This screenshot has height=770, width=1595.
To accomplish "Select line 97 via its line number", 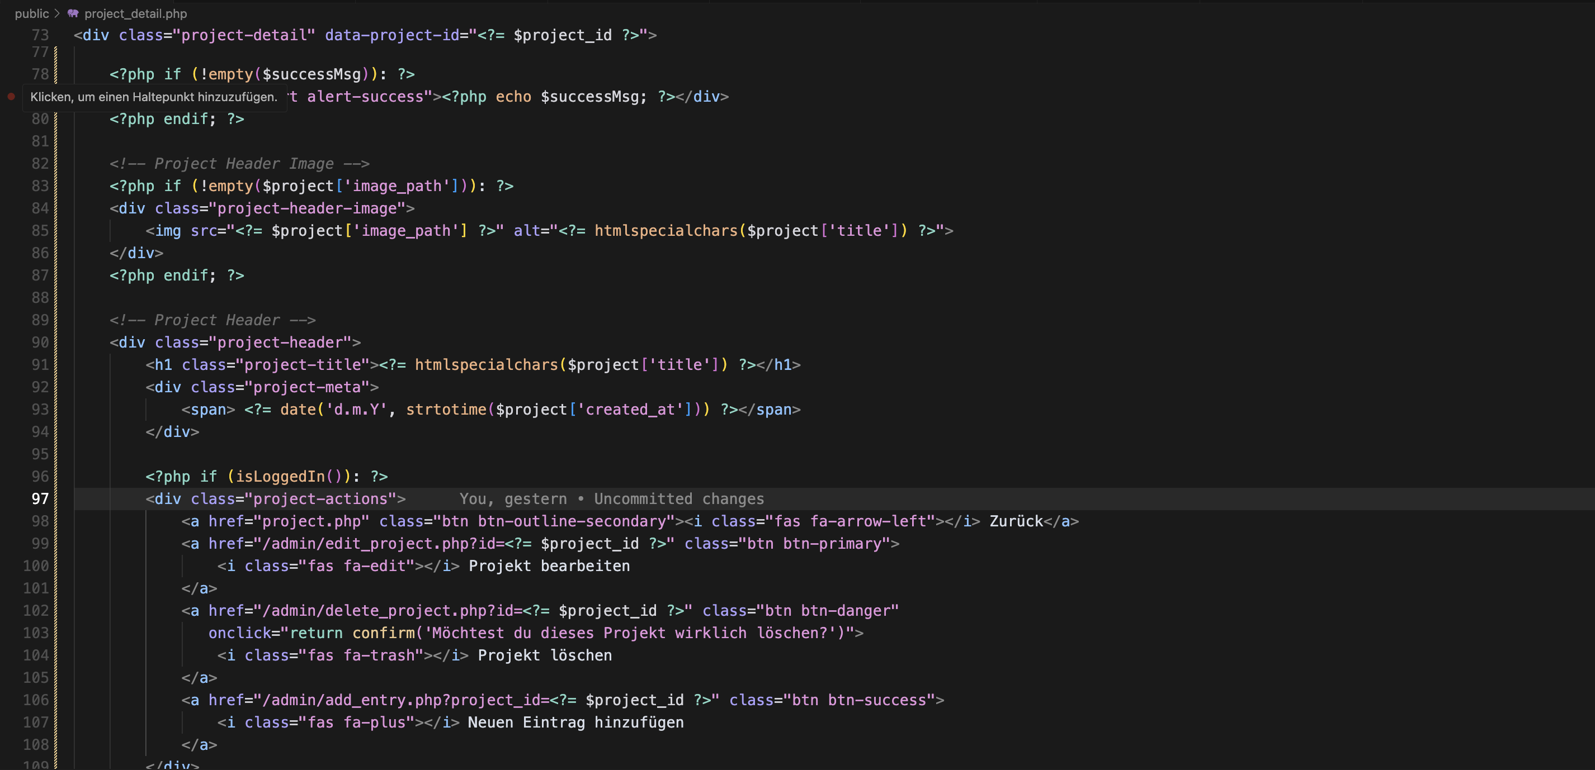I will [x=40, y=498].
